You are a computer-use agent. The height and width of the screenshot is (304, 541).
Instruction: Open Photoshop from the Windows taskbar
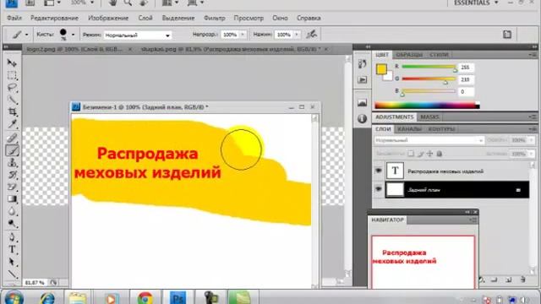point(178,297)
